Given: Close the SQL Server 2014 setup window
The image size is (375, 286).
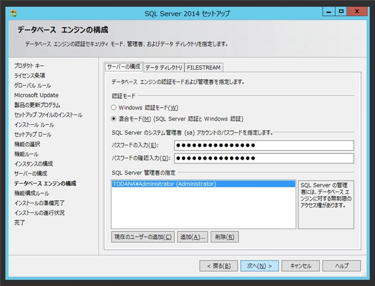Looking at the screenshot, I should (357, 11).
